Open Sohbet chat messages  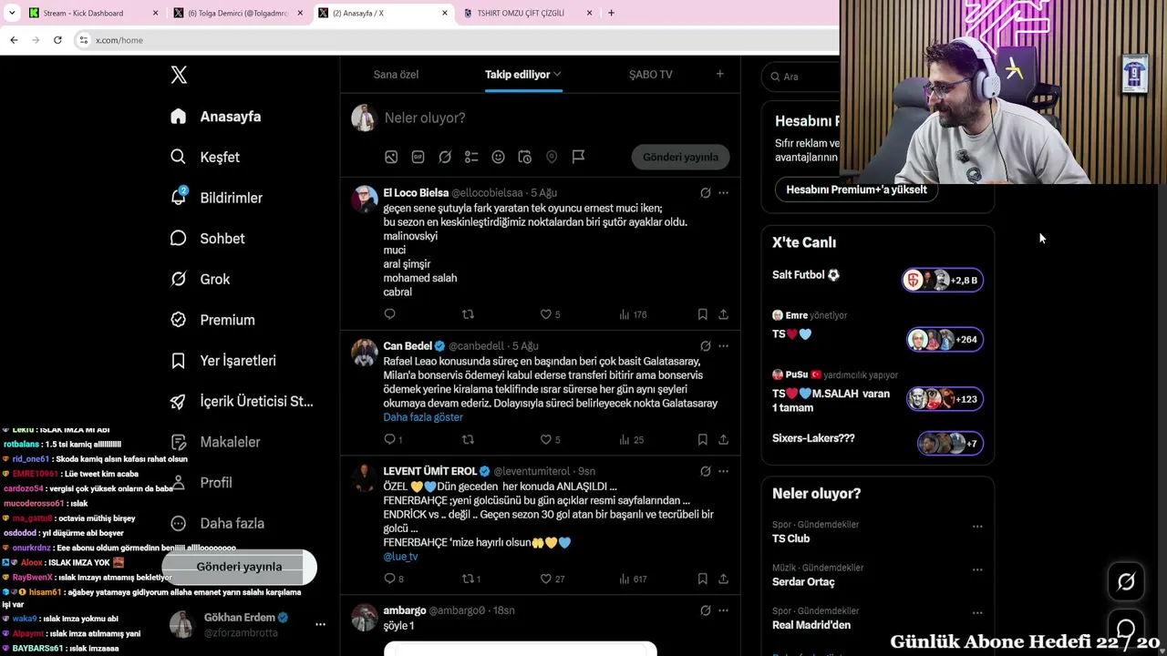point(208,239)
